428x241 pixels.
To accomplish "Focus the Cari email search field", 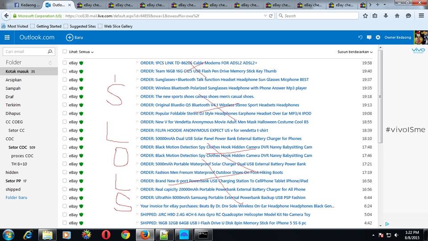I will 25,52.
